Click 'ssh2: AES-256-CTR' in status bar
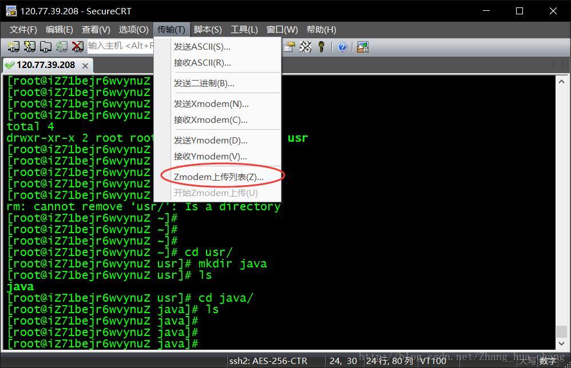 (268, 361)
